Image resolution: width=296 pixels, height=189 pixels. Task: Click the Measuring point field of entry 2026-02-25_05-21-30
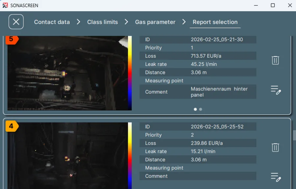click(x=198, y=81)
